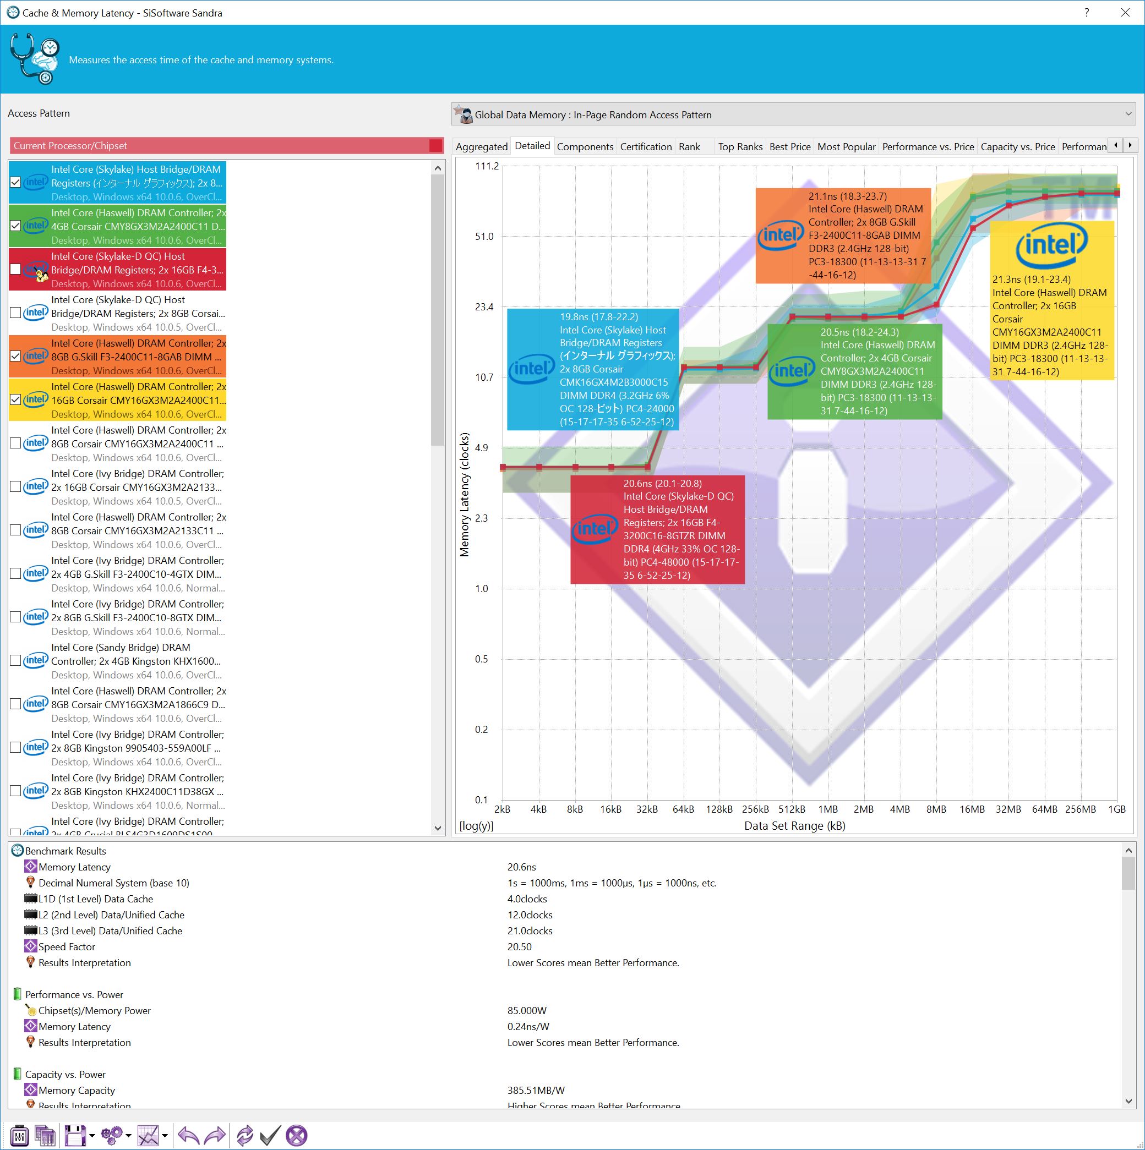Click the help question mark button
1145x1150 pixels.
click(x=1087, y=13)
